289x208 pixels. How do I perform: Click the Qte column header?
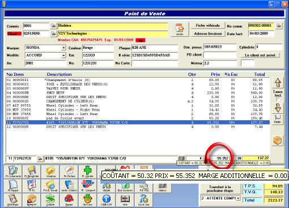point(192,74)
